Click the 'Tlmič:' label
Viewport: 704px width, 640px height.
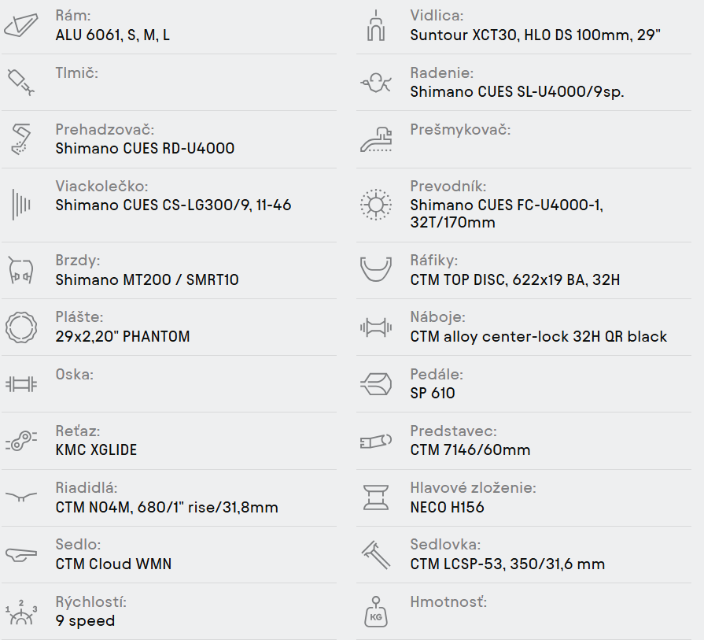[77, 72]
